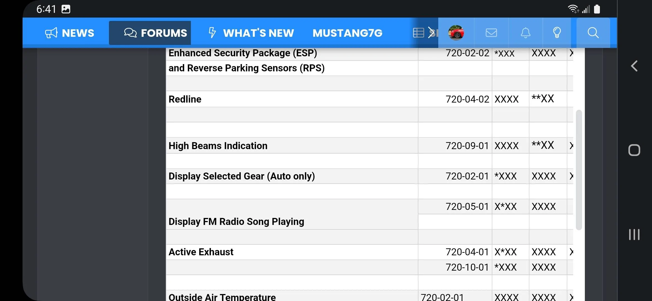Viewport: 652px width, 301px height.
Task: Click the cellular signal bars icon
Action: (586, 9)
